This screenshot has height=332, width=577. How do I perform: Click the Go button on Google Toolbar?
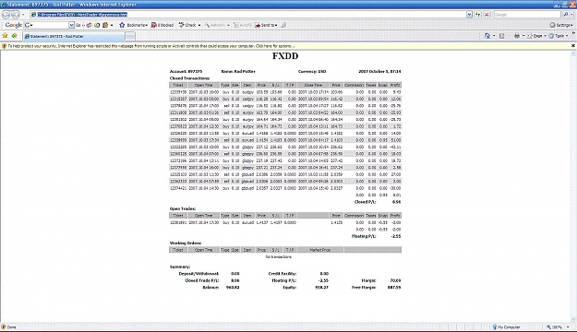pyautogui.click(x=79, y=26)
